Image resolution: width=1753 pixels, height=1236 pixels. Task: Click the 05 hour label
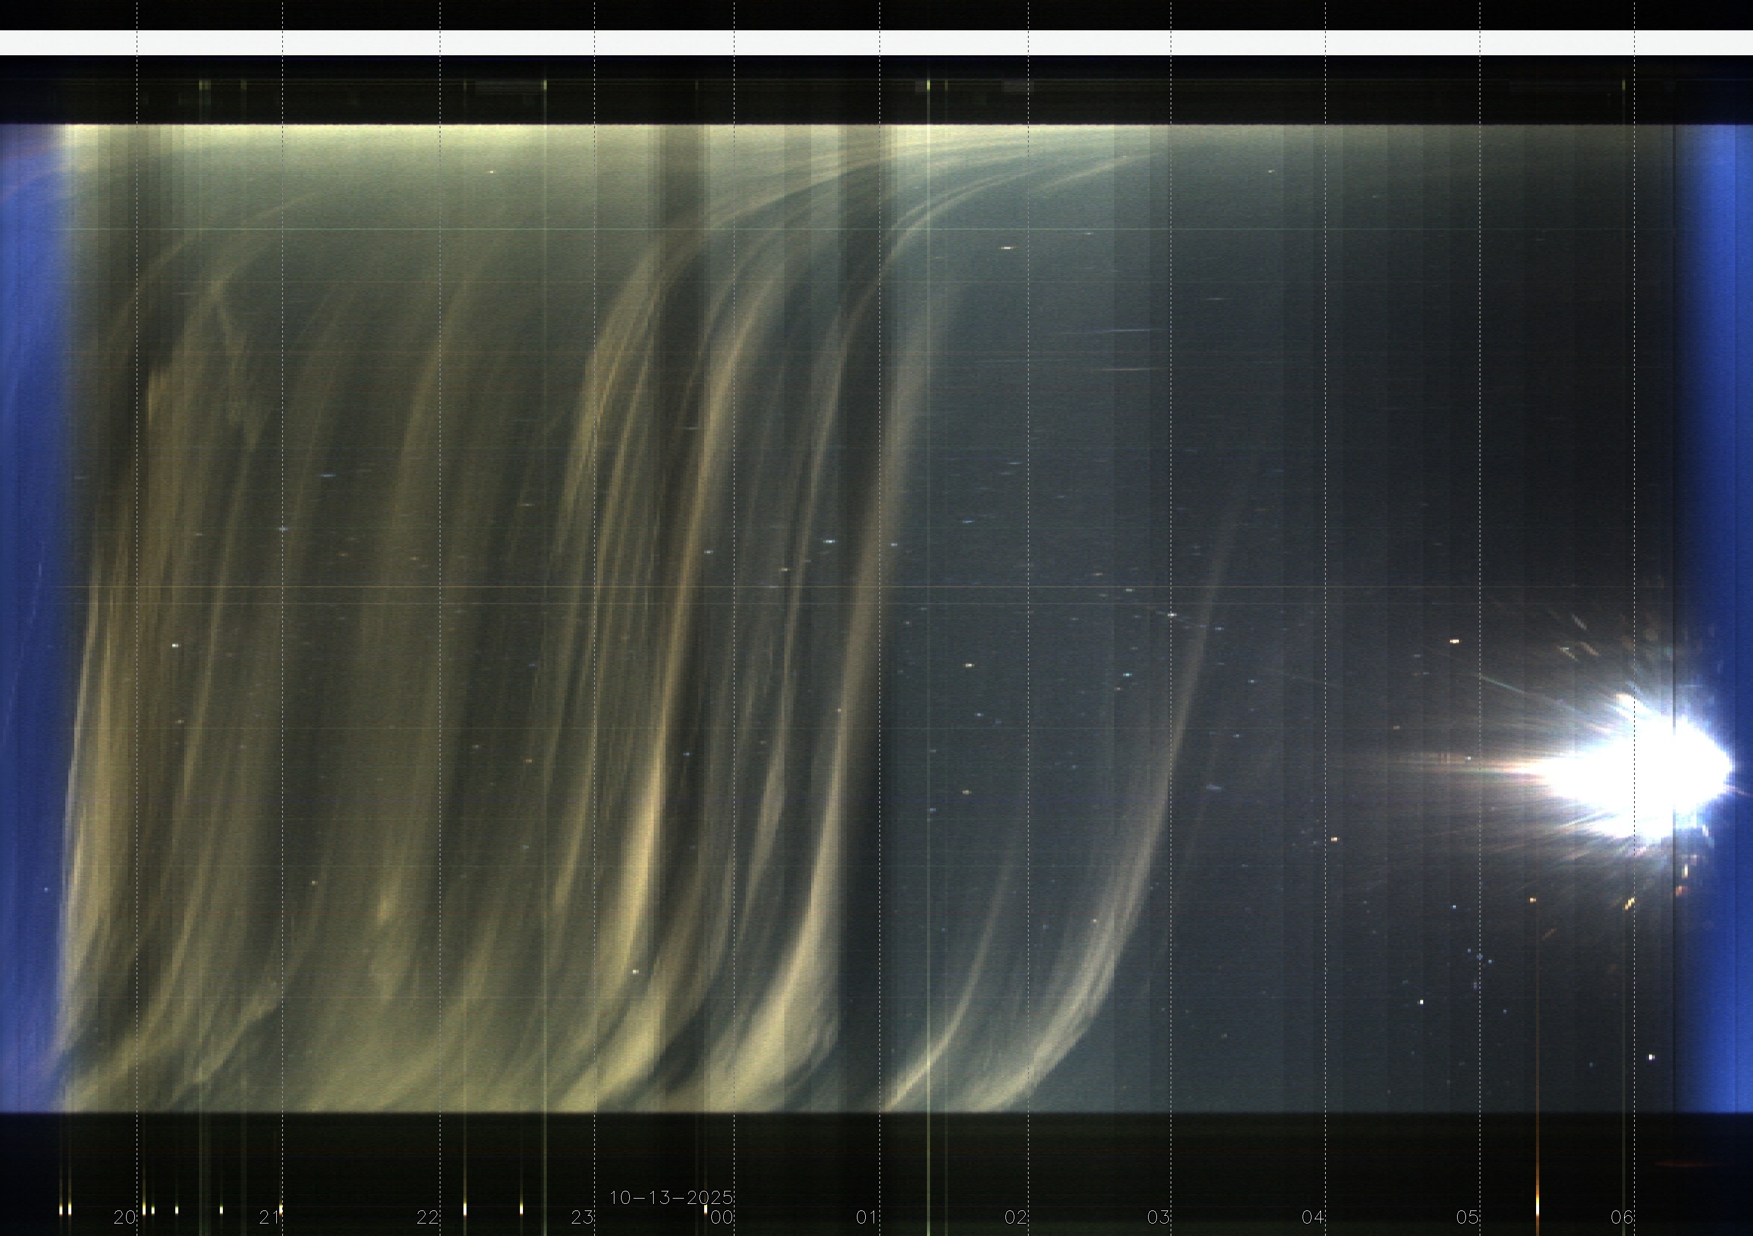(1467, 1217)
